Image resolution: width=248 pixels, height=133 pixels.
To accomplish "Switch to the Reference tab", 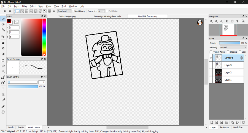I will click(x=224, y=127).
